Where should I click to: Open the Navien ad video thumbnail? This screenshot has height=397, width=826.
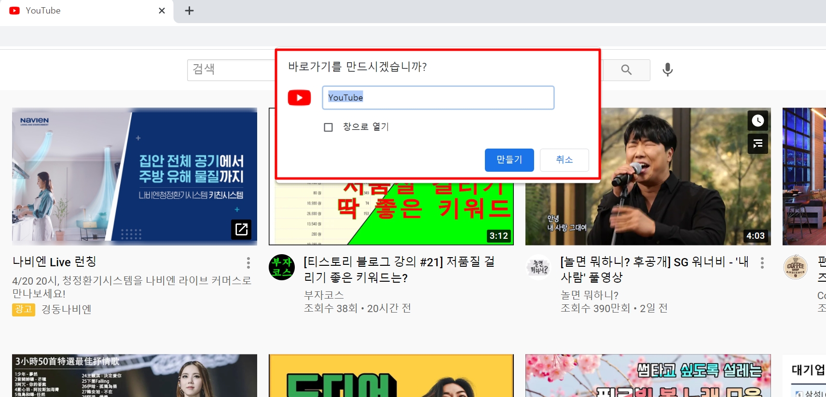tap(135, 177)
